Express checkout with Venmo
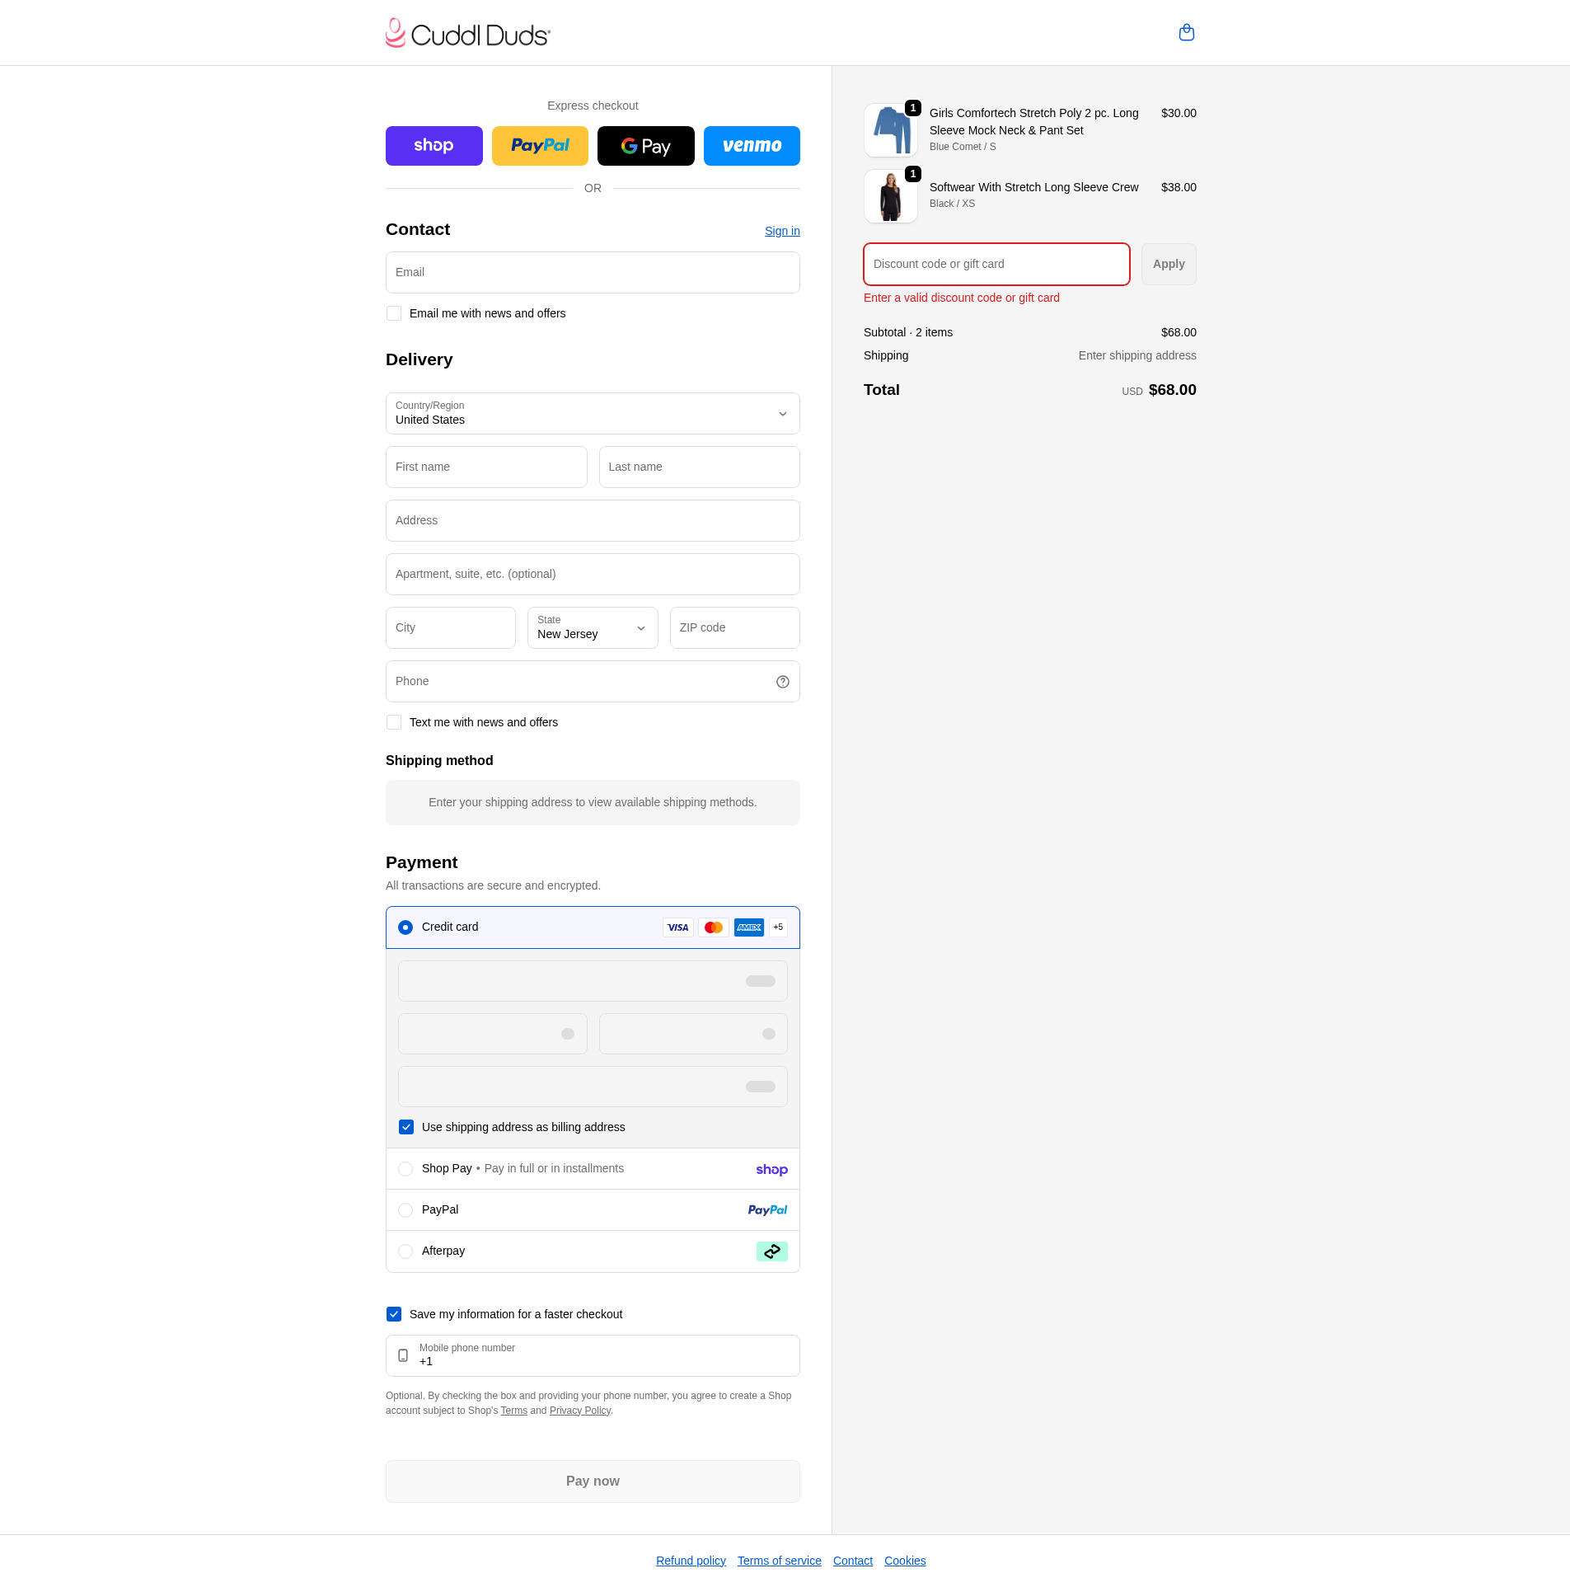This screenshot has height=1587, width=1570. (752, 145)
